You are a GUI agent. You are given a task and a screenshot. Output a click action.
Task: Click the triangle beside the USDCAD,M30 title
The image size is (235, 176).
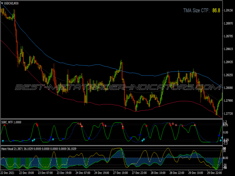[x=2, y=4]
